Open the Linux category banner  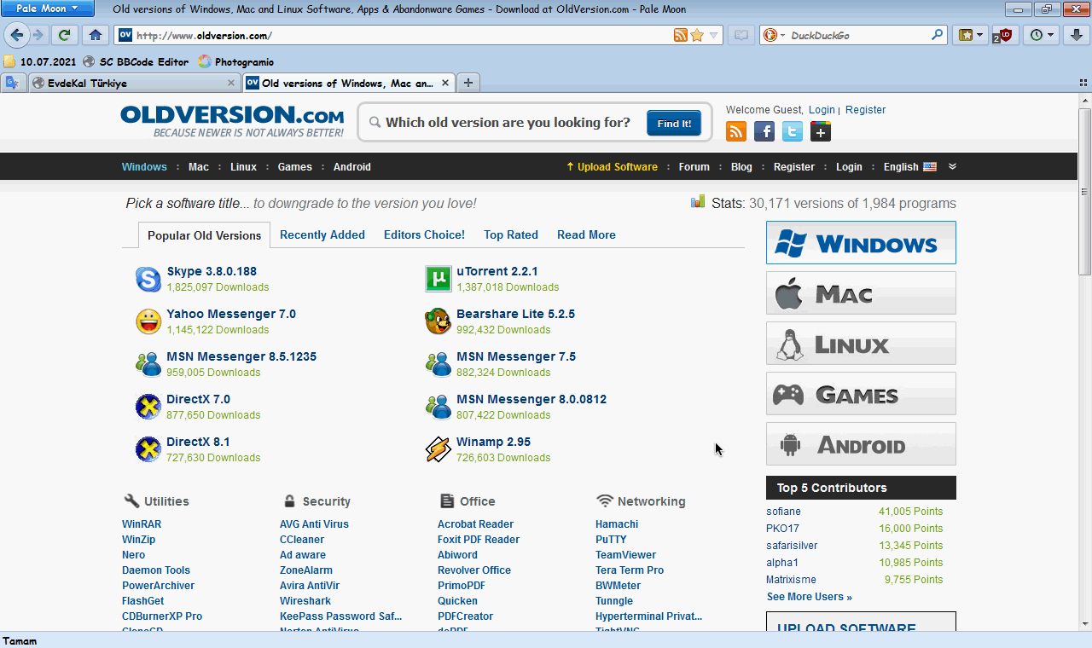coord(861,344)
